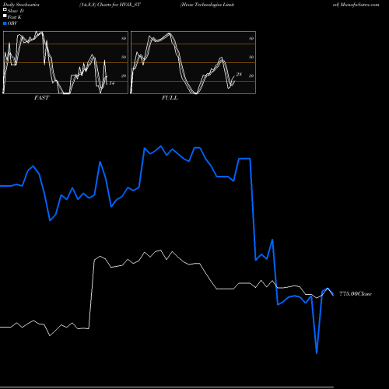Screen dimensions: 389x389
Task: Click the 'FULL' caption under the chart
Action: point(170,98)
